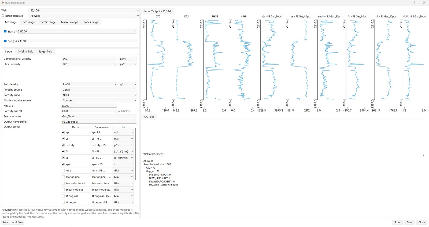Click the Start depth 2310.00 field
The width and height of the screenshot is (429, 227).
point(77,31)
